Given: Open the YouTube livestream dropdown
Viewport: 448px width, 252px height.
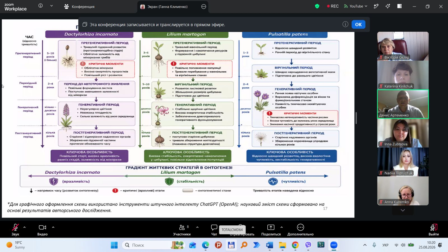Looking at the screenshot, I should [356, 6].
